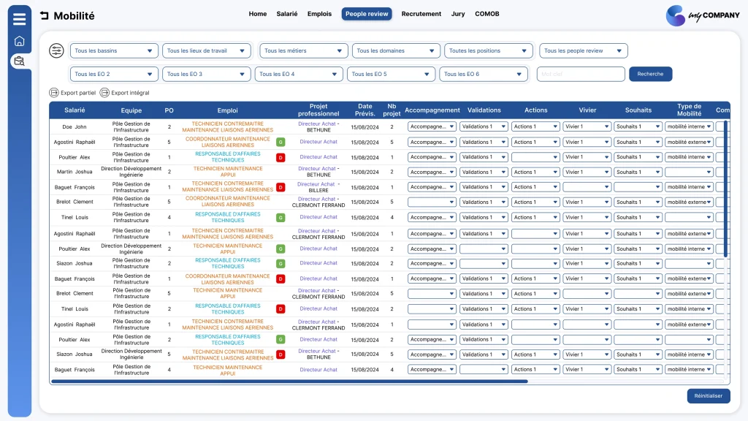Viewport: 748px width, 421px height.
Task: Click the back arrow beside Mobilité
Action: pyautogui.click(x=45, y=16)
